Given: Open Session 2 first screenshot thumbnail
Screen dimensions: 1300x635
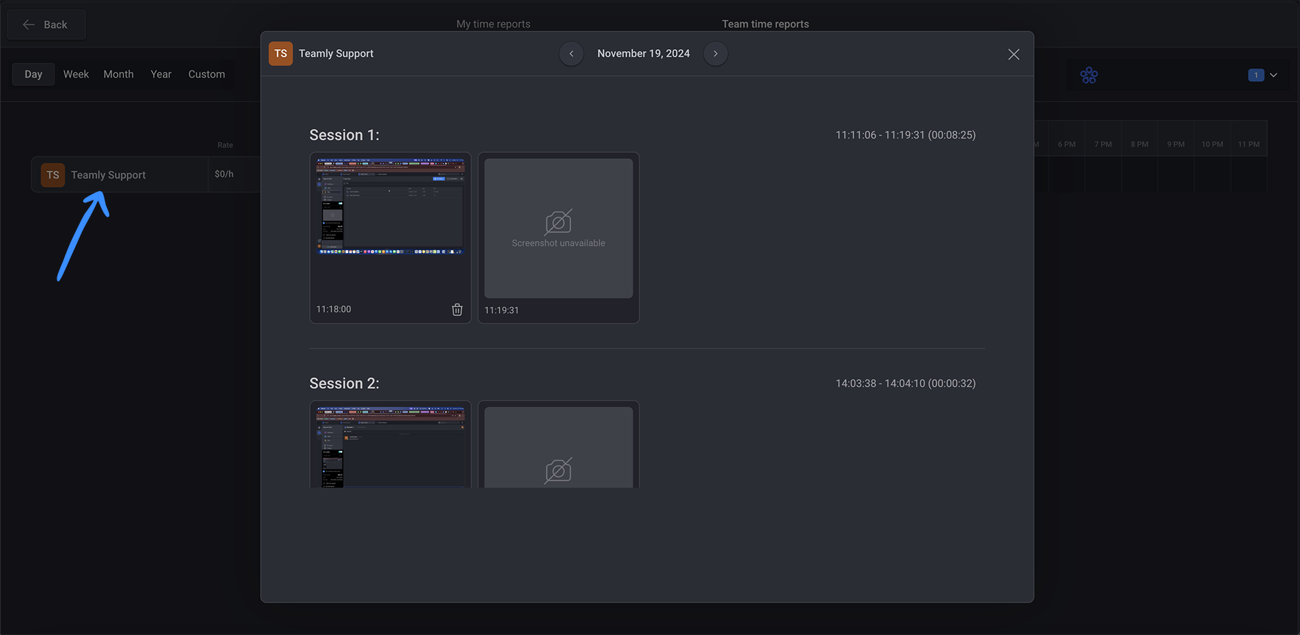Looking at the screenshot, I should pyautogui.click(x=390, y=447).
